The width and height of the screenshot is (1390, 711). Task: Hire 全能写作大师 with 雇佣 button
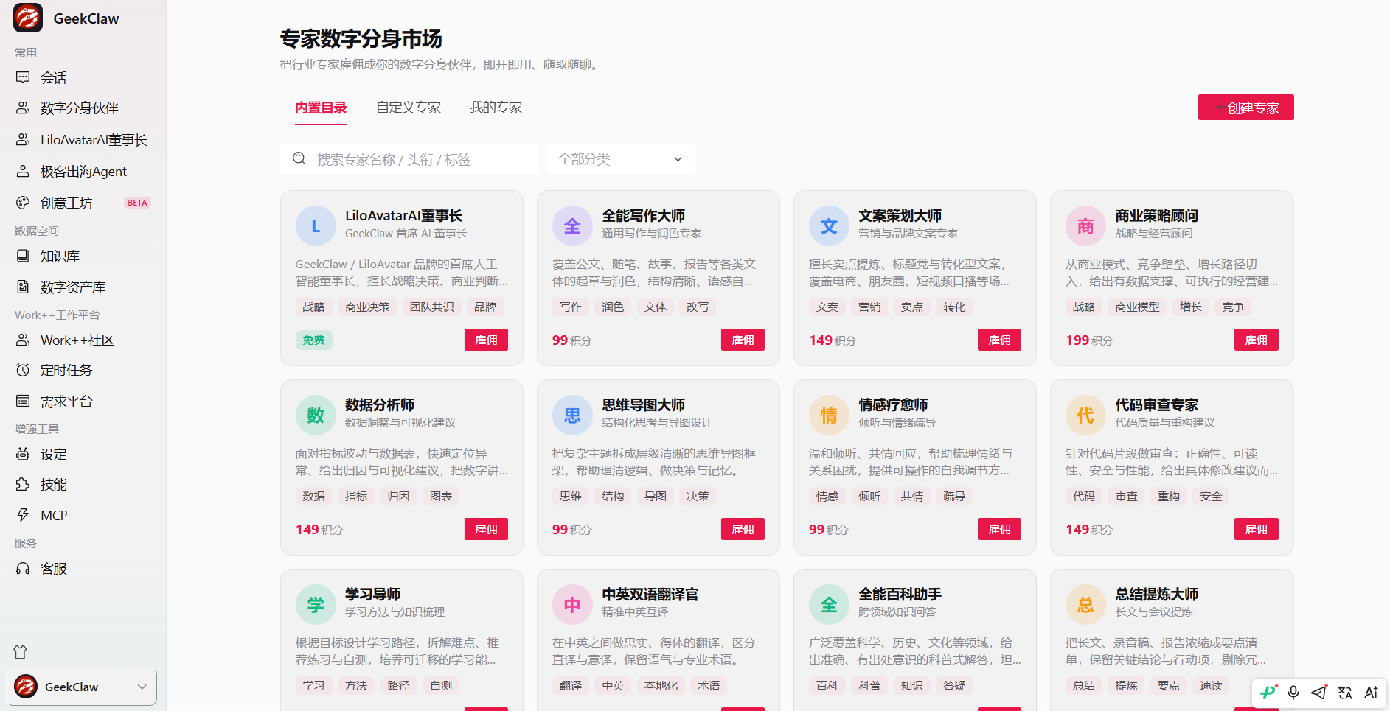point(743,340)
